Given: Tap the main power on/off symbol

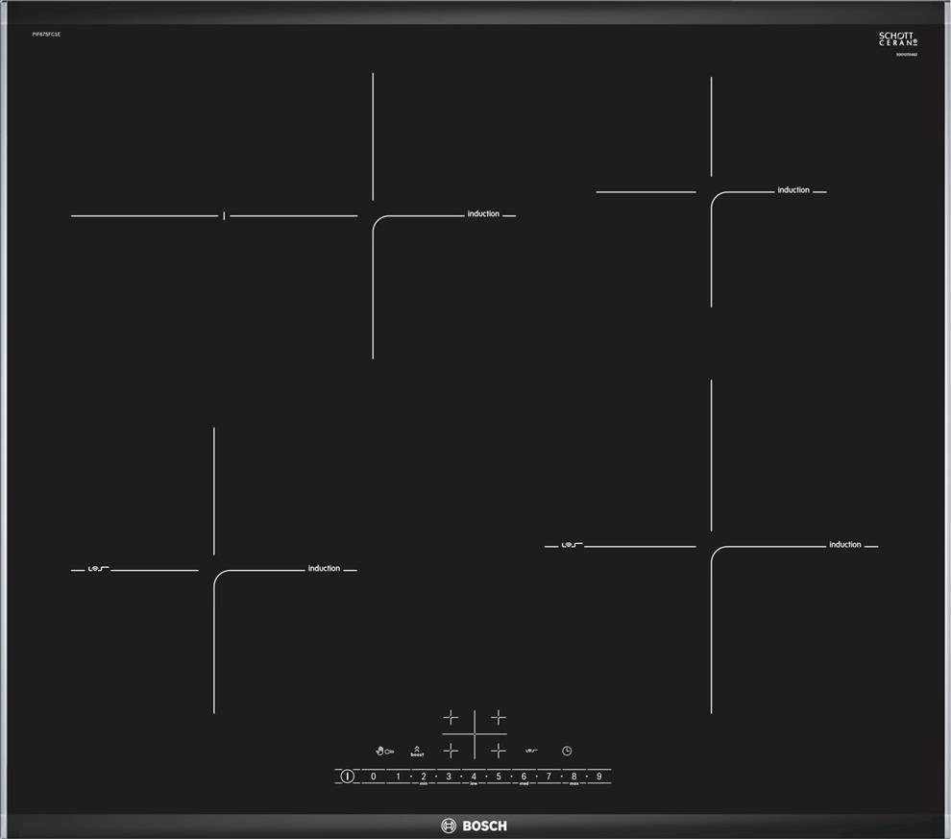Looking at the screenshot, I should click(x=347, y=776).
